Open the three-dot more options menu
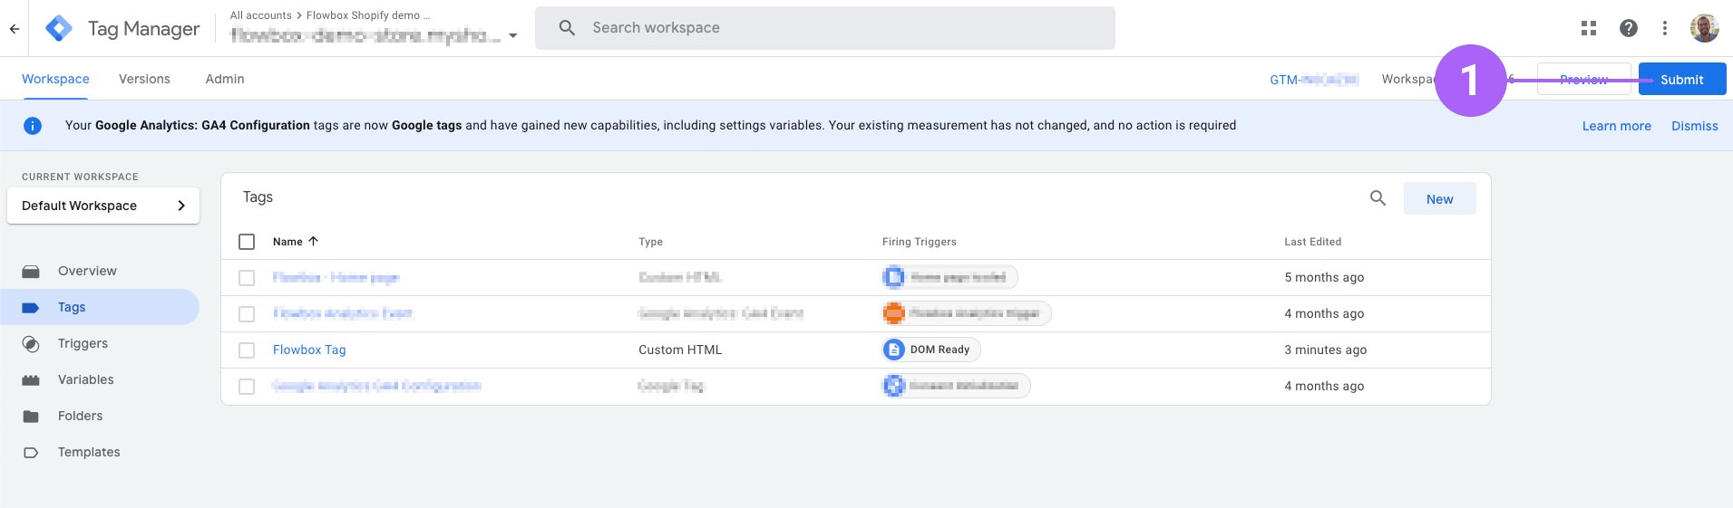Viewport: 1733px width, 508px height. click(x=1665, y=28)
